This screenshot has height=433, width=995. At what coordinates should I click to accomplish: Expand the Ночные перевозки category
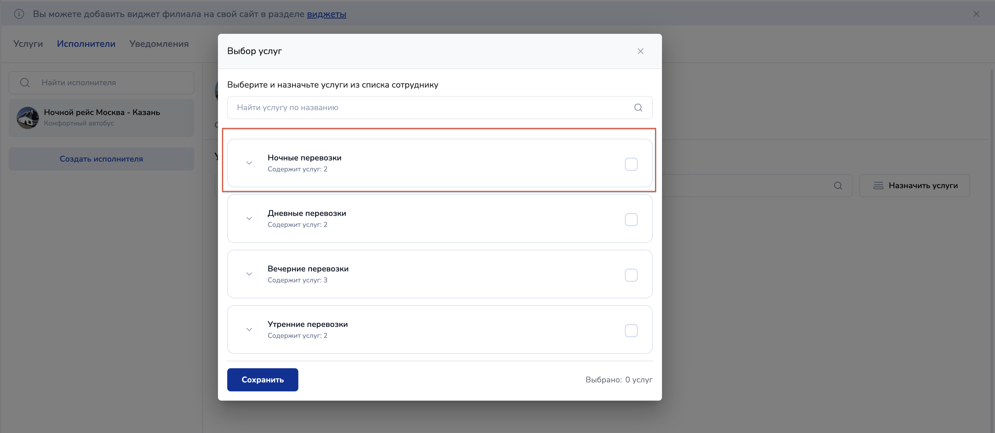click(249, 163)
